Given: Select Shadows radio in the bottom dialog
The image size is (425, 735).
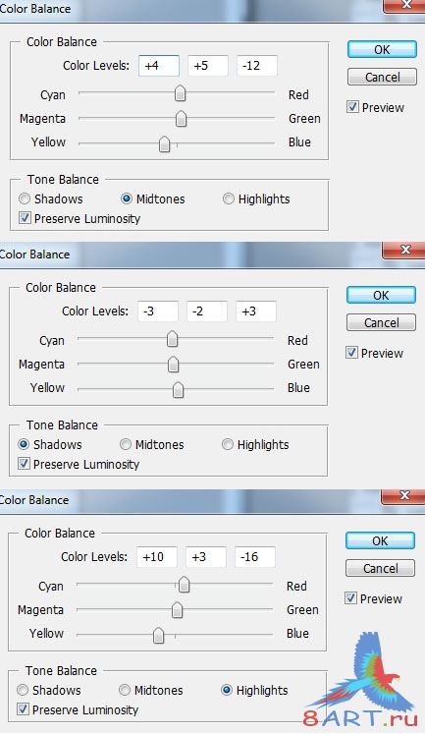Looking at the screenshot, I should point(23,690).
